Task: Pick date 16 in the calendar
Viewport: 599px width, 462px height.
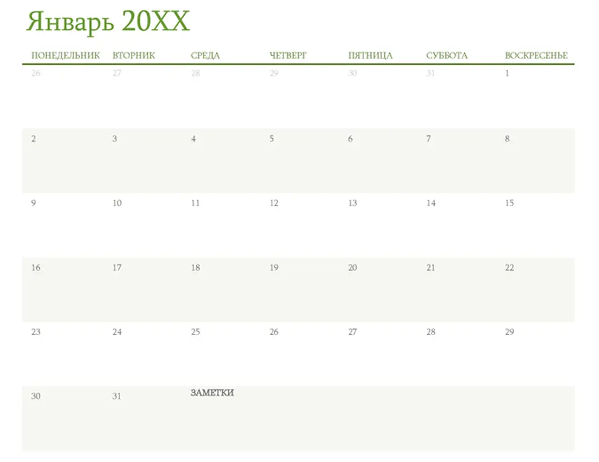Action: point(36,268)
